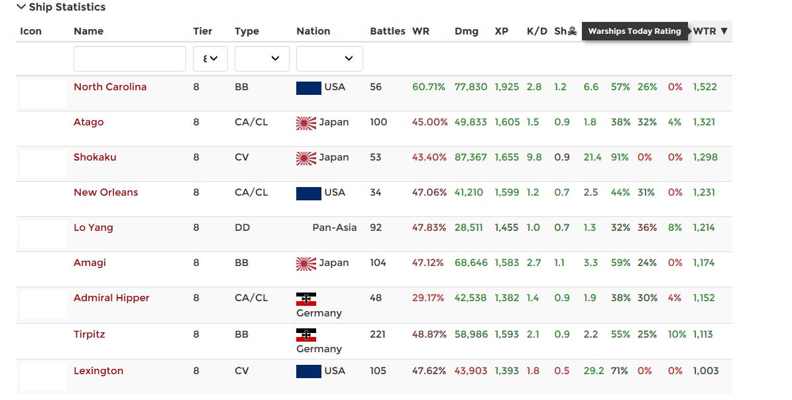Image resolution: width=792 pixels, height=400 pixels.
Task: Click the USA flag in North Carolina row
Action: pos(308,88)
